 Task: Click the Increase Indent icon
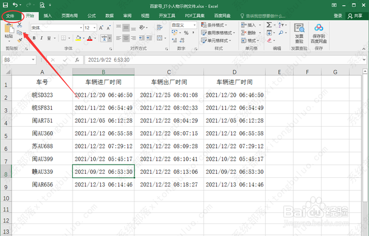[x=149, y=38]
